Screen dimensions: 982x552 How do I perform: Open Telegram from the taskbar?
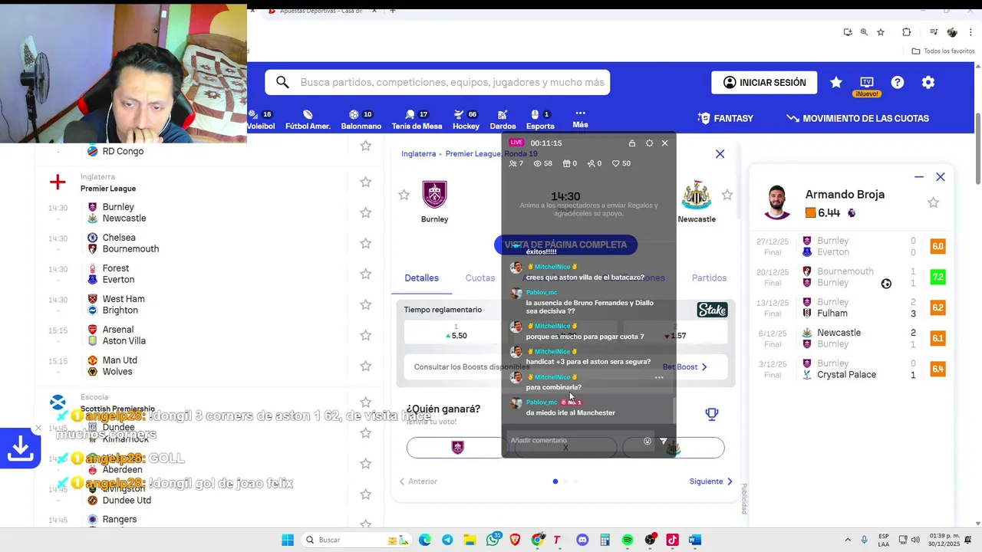(x=447, y=540)
